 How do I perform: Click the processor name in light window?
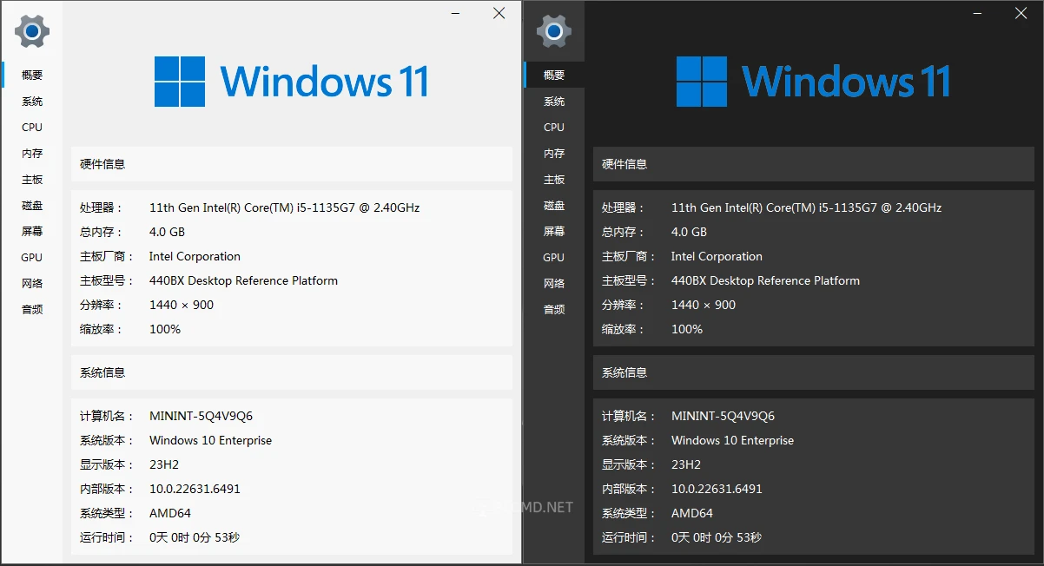point(285,208)
